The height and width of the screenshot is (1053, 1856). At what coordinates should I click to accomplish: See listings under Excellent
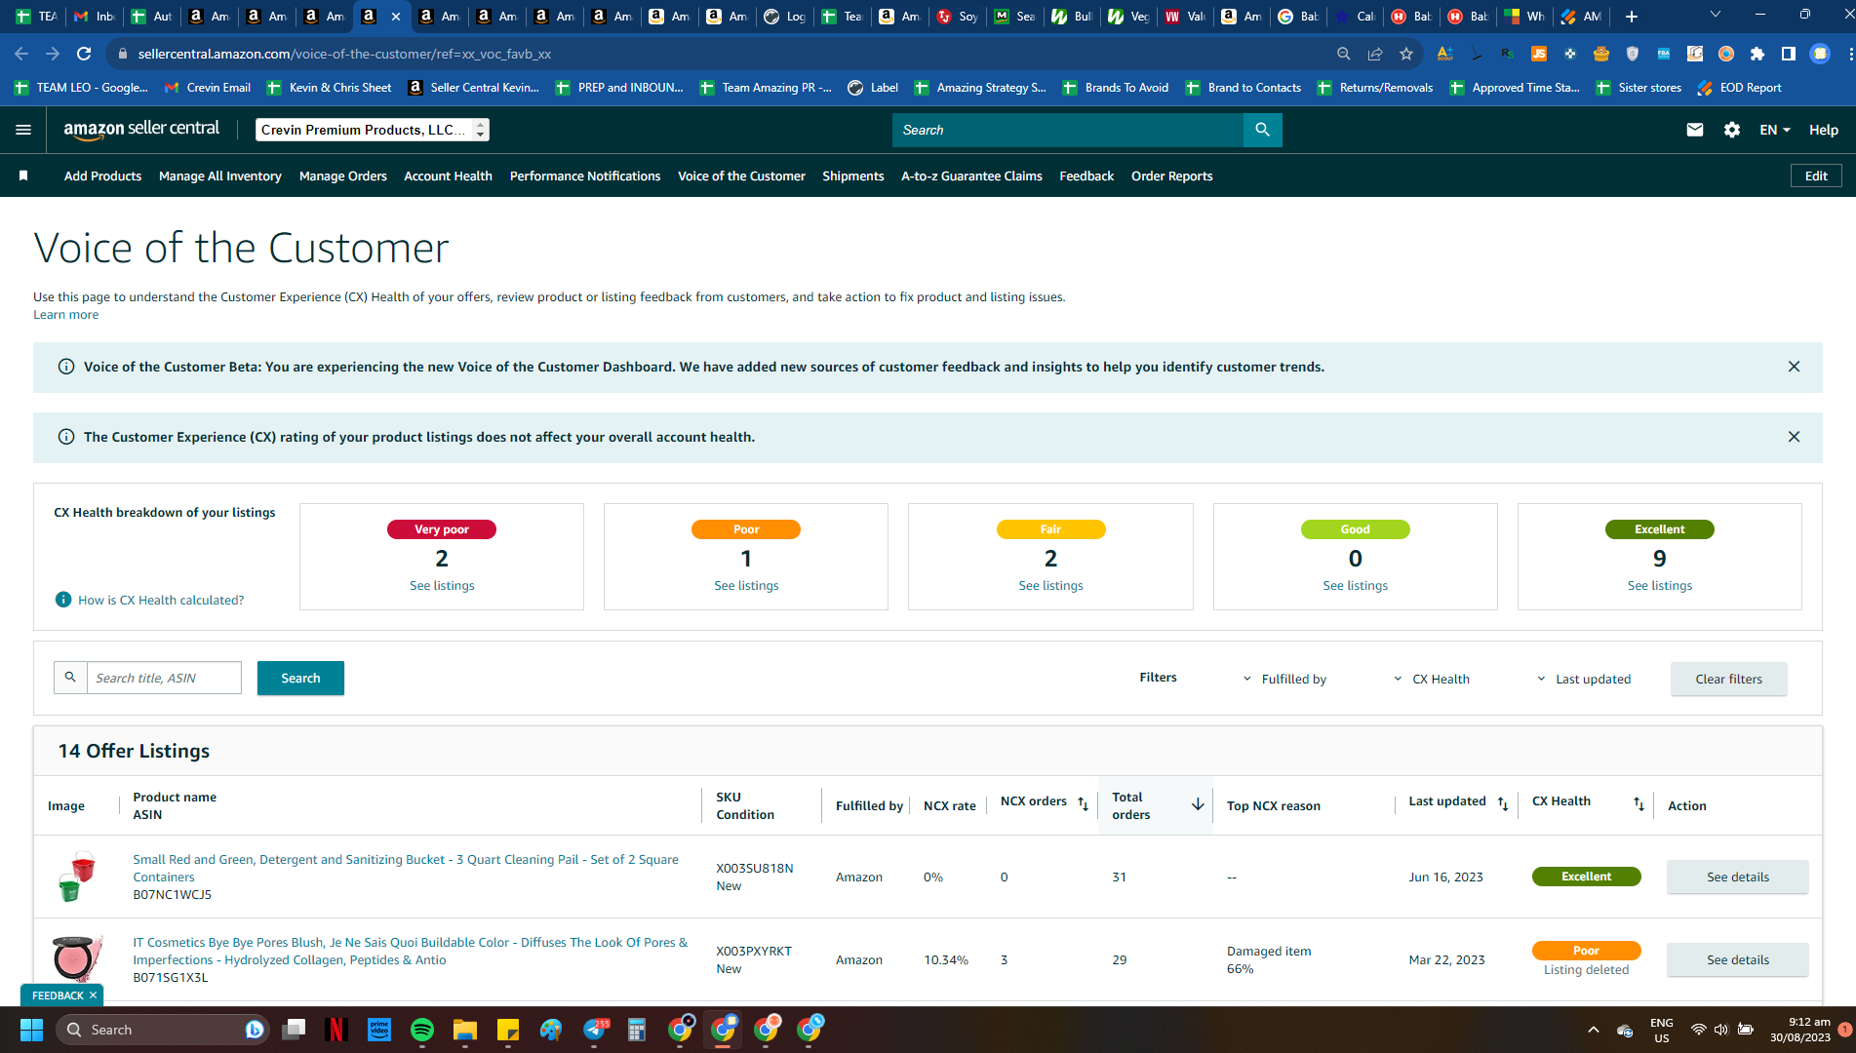[x=1660, y=585]
